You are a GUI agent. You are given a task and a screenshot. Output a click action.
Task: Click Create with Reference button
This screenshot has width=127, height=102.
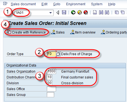tap(26, 32)
